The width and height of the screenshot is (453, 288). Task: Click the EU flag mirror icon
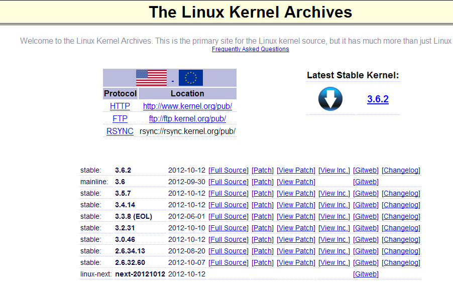[191, 78]
